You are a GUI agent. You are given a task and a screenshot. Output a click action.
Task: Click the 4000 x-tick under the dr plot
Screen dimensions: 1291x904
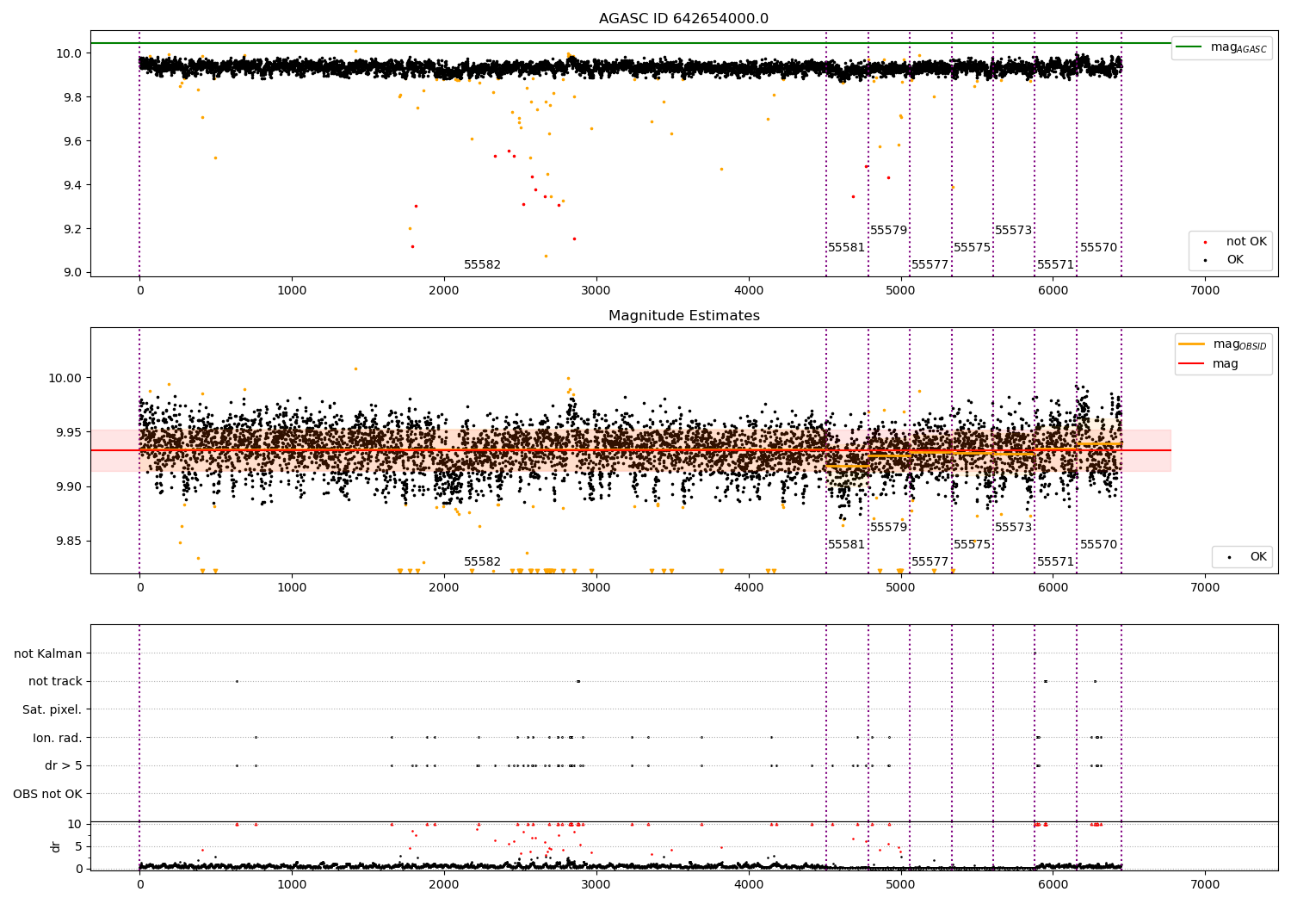pos(749,885)
